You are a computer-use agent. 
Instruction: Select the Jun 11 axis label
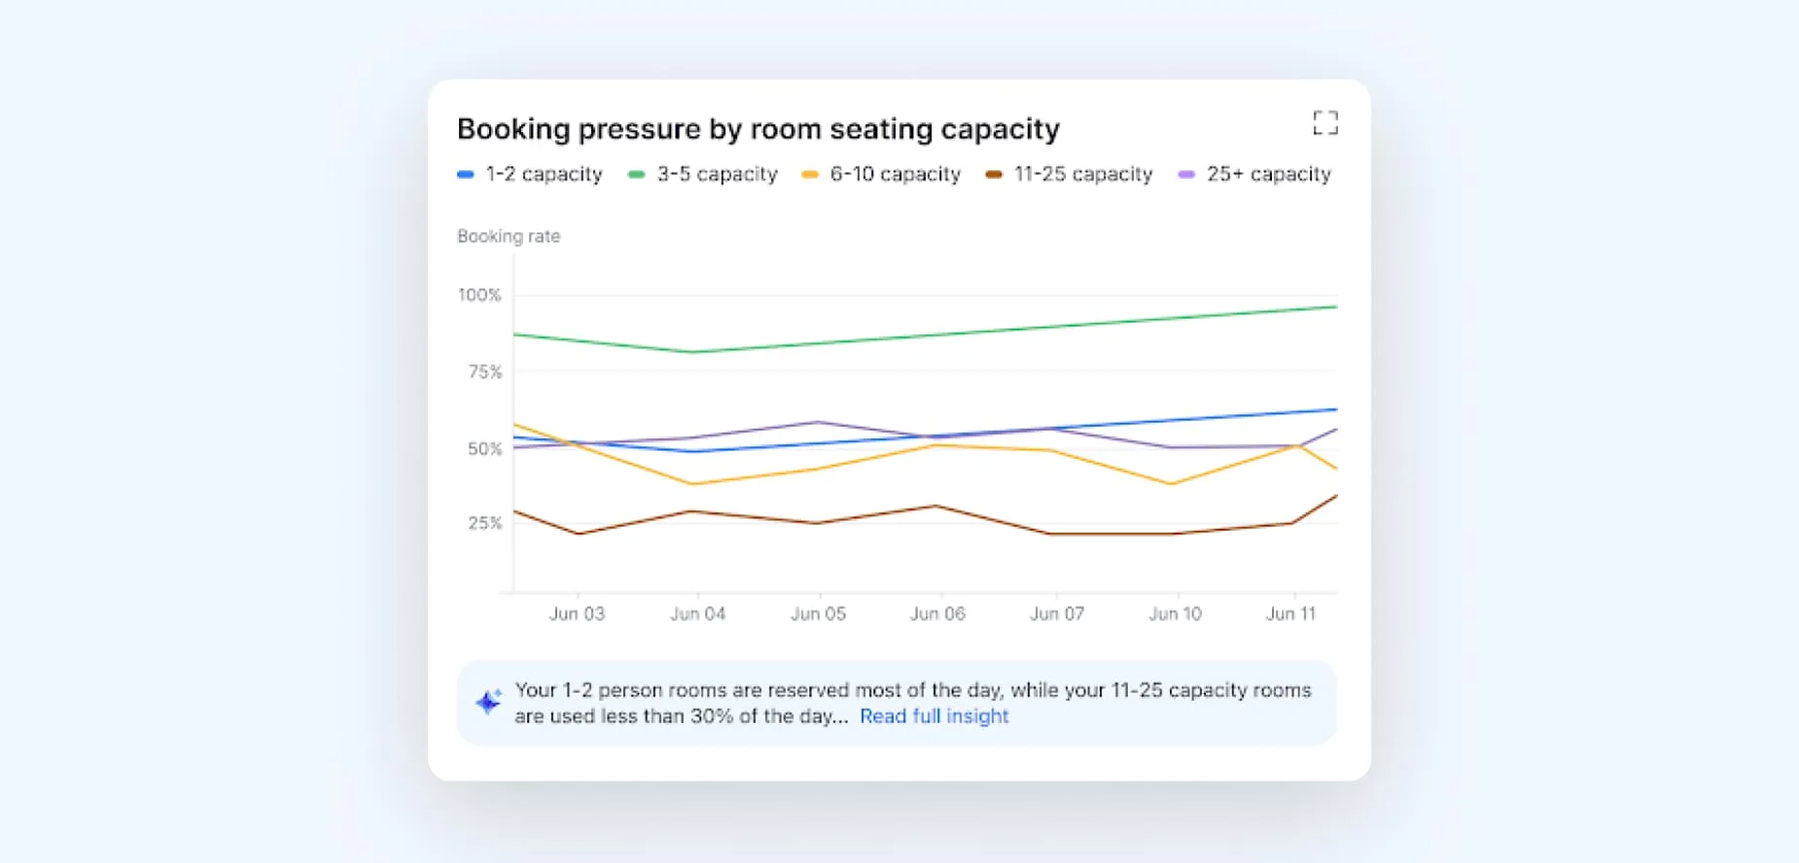(1290, 614)
